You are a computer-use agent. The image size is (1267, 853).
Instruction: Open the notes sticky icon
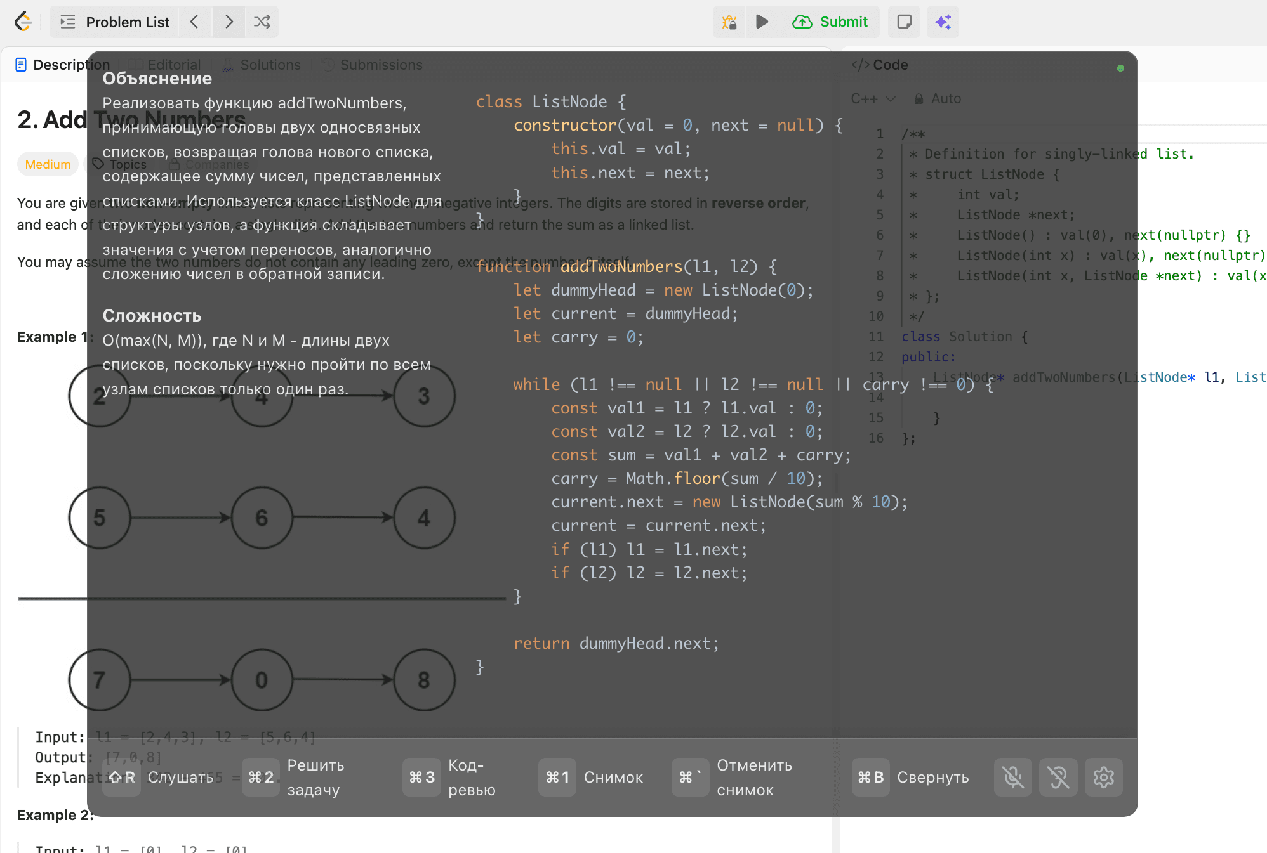tap(905, 22)
